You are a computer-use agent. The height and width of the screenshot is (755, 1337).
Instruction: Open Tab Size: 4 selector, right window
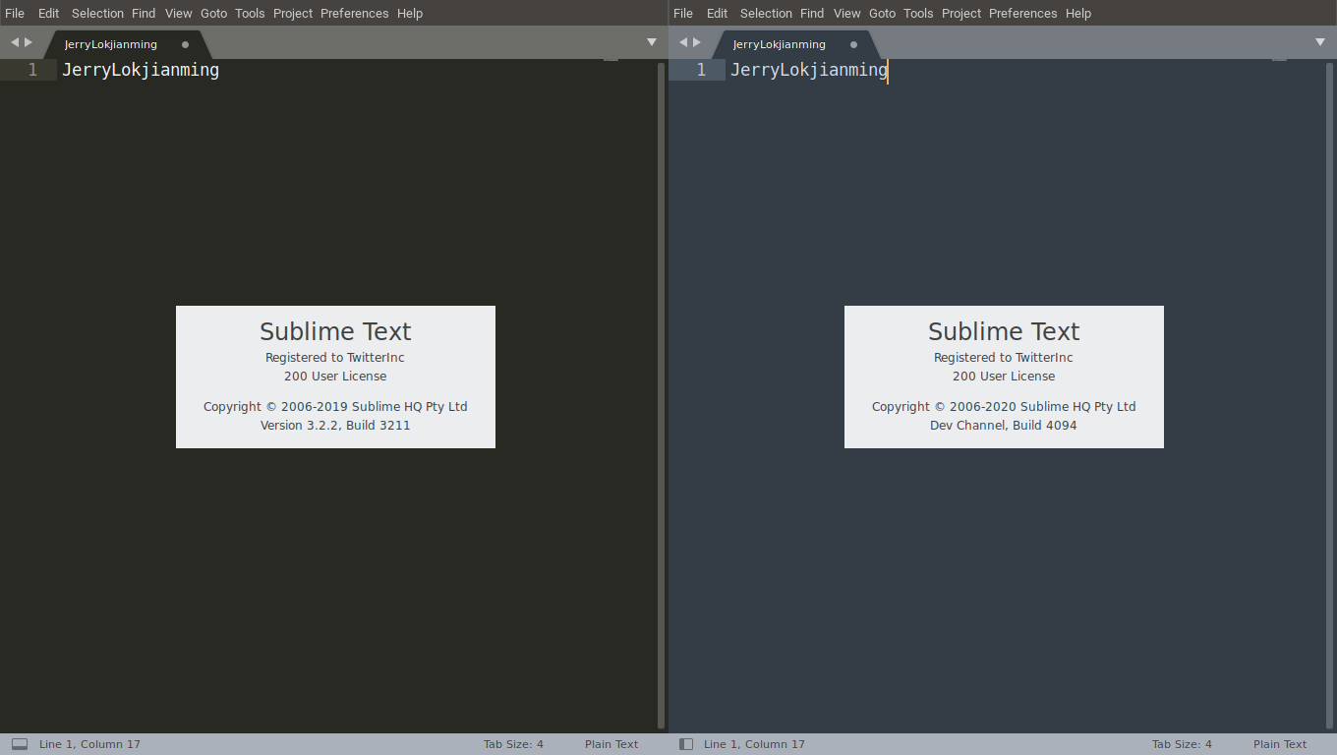coord(1182,744)
